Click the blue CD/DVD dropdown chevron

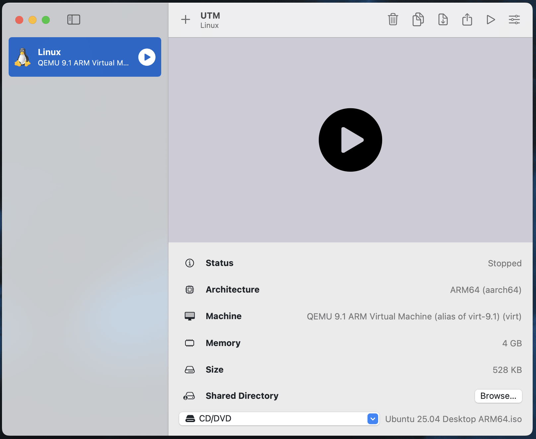pyautogui.click(x=373, y=419)
